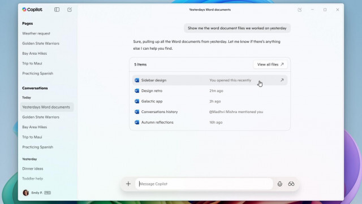Open Trip to Maui under Pages
The image size is (362, 204).
coord(32,63)
